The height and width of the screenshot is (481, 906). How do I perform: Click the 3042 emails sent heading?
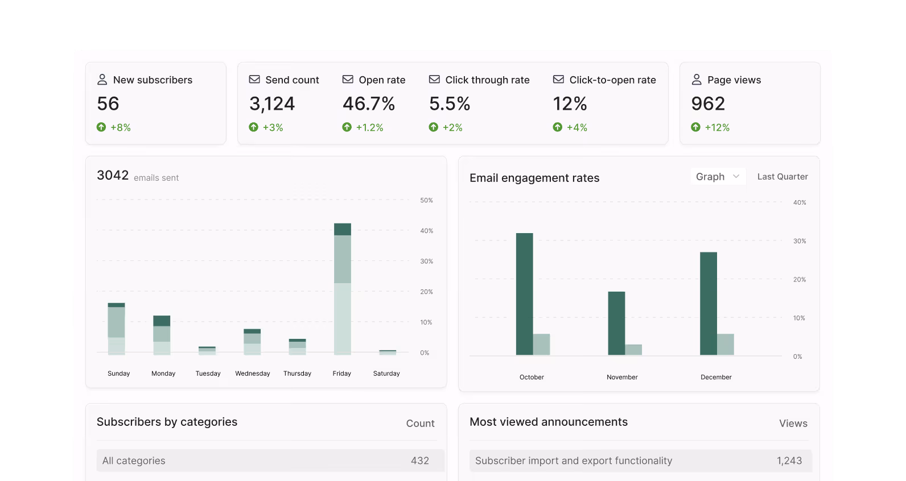point(138,176)
